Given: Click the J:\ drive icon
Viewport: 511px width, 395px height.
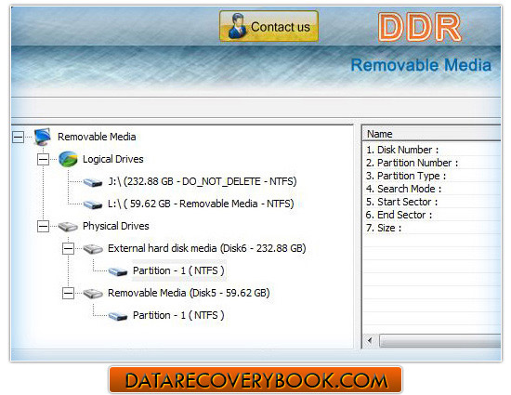Looking at the screenshot, I should (x=93, y=182).
